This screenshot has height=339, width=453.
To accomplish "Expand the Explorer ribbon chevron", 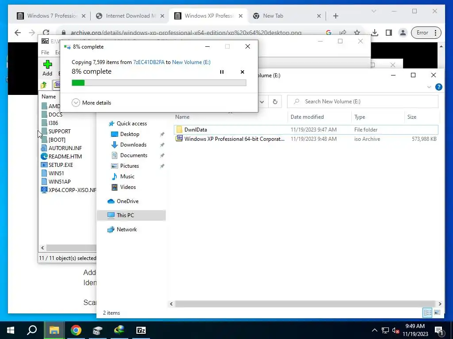I will (429, 87).
